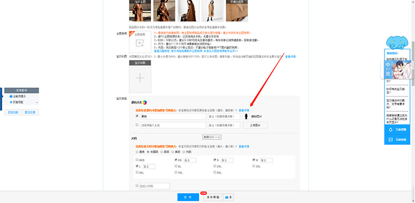Click the 保存草稿 save draft button
The image size is (415, 203).
pyautogui.click(x=213, y=197)
